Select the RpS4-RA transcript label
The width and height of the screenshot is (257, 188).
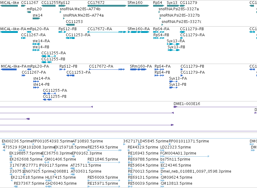(161, 29)
